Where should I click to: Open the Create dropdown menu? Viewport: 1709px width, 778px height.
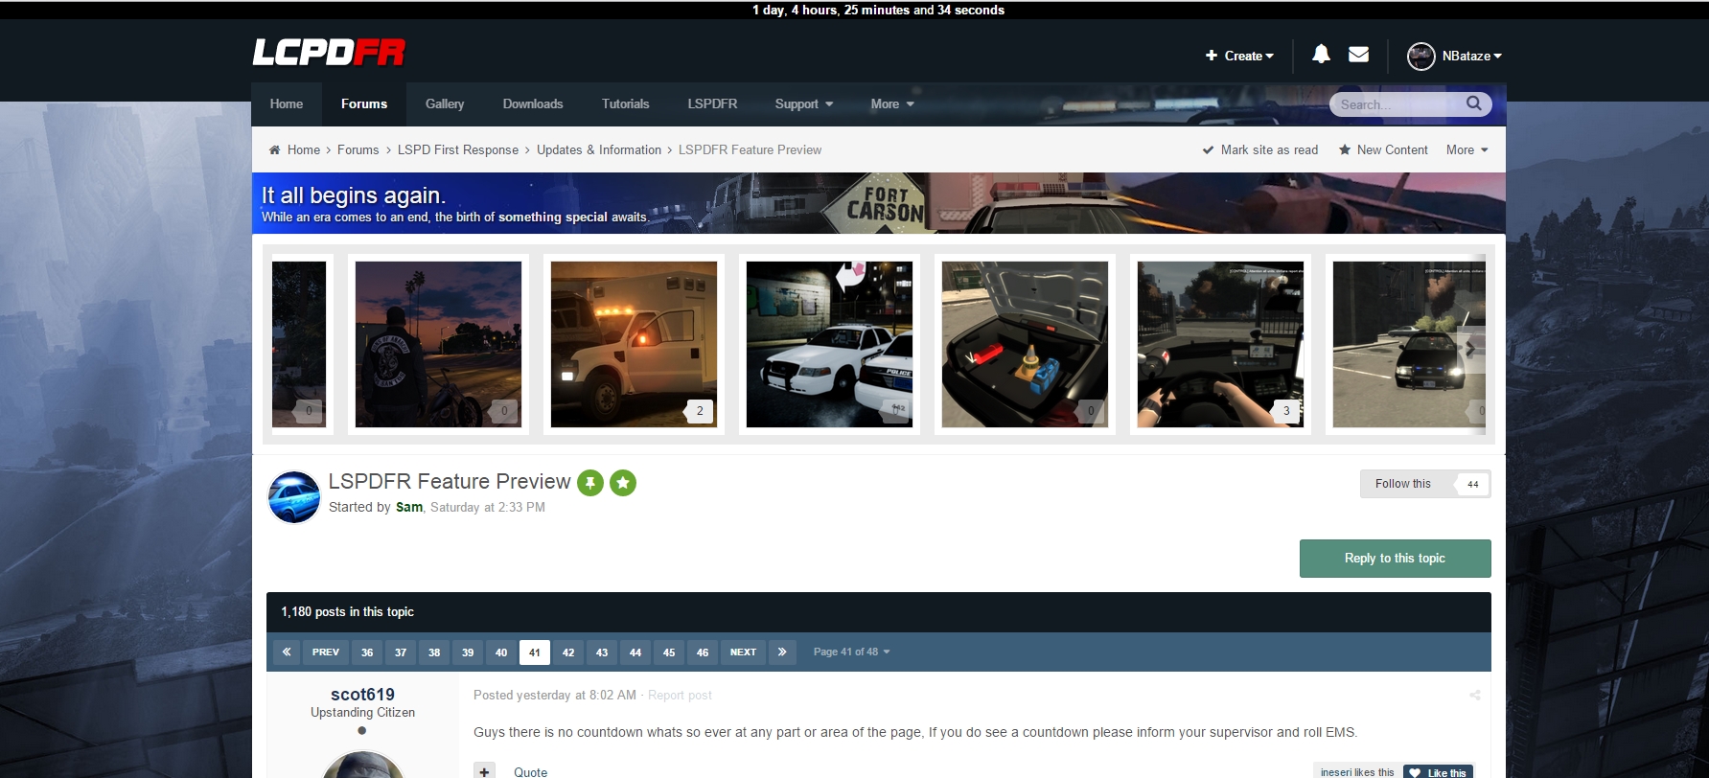point(1239,56)
